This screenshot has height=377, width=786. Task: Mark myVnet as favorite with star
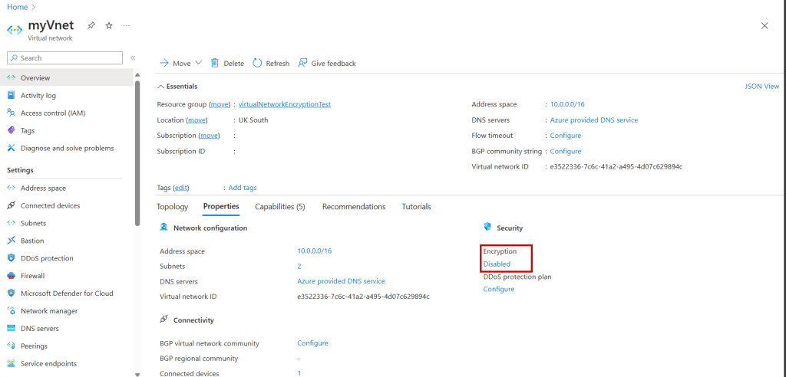coord(109,25)
